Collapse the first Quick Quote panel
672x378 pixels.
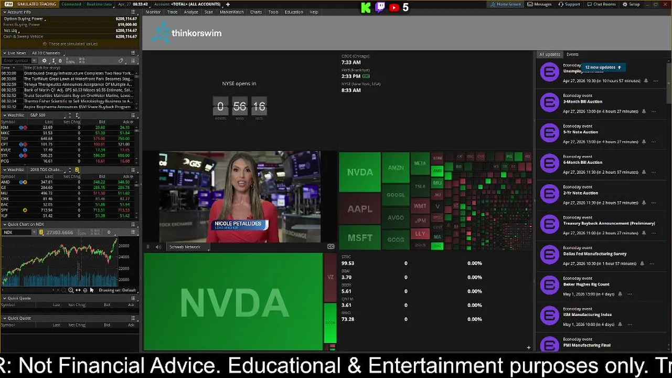pyautogui.click(x=5, y=298)
